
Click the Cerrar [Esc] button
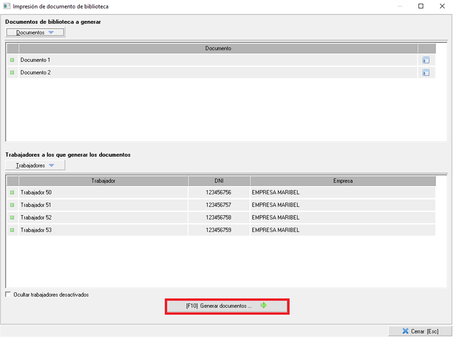pos(420,331)
